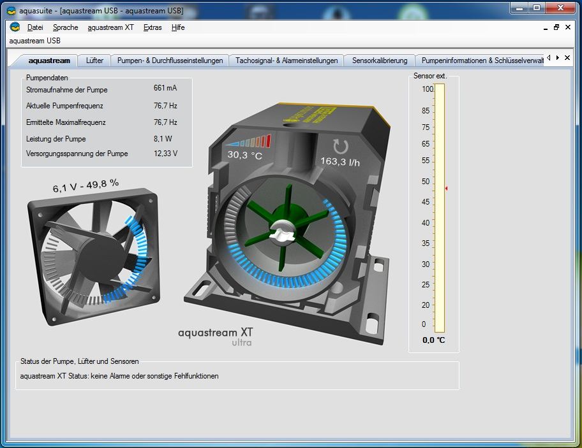Screen dimensions: 582x448
Task: Select the aquastream tab
Action: (49, 61)
